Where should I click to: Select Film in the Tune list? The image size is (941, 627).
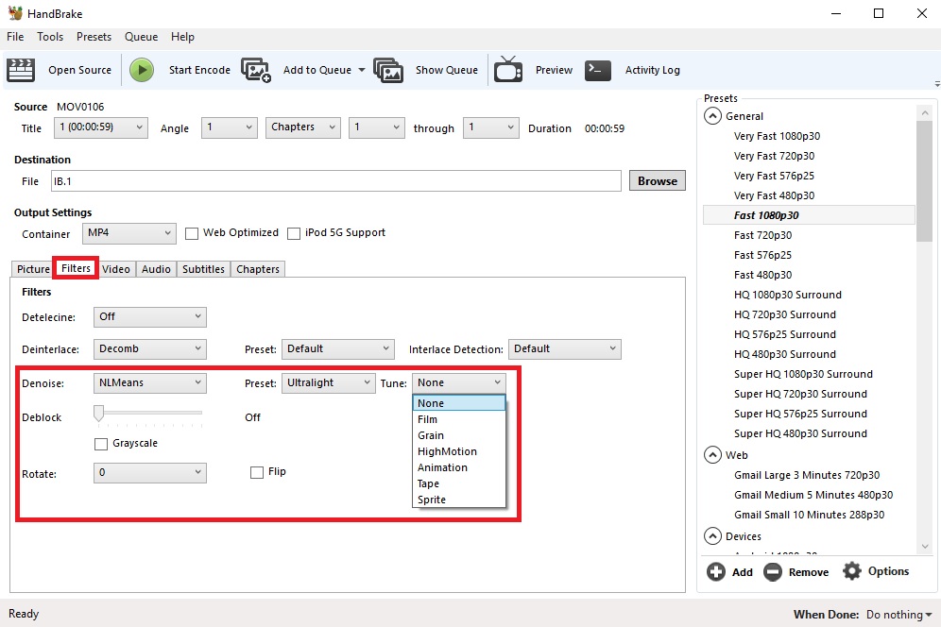point(459,419)
